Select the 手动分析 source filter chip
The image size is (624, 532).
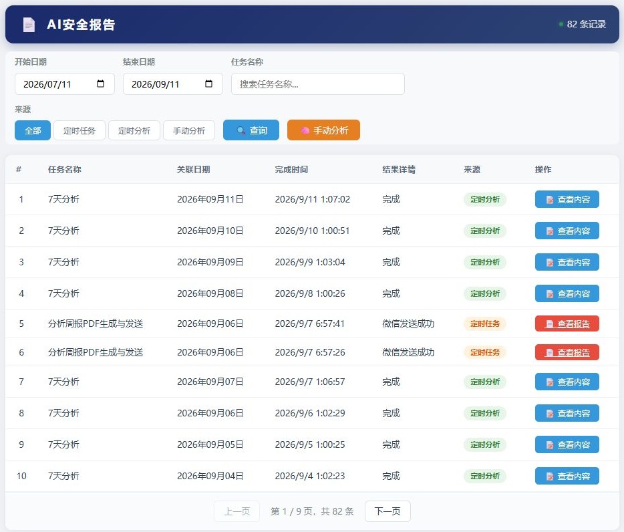tap(189, 130)
